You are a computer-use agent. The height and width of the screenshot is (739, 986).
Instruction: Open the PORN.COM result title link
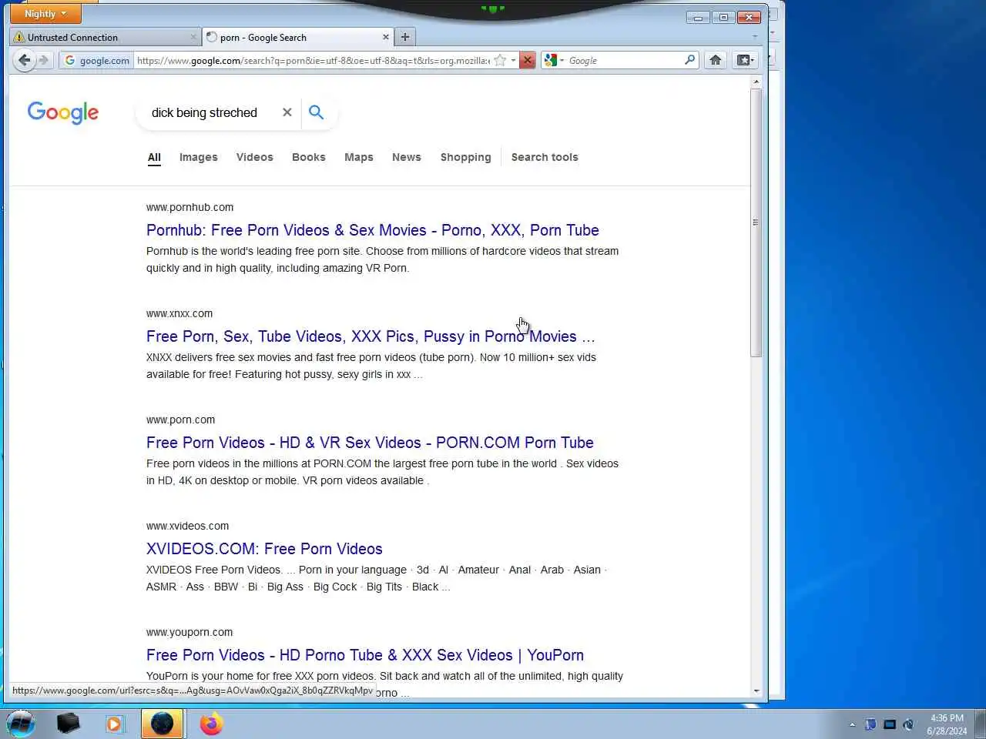pyautogui.click(x=370, y=443)
